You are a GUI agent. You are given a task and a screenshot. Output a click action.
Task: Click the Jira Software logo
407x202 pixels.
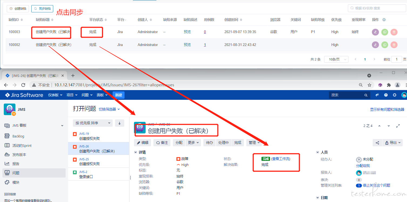(x=24, y=95)
